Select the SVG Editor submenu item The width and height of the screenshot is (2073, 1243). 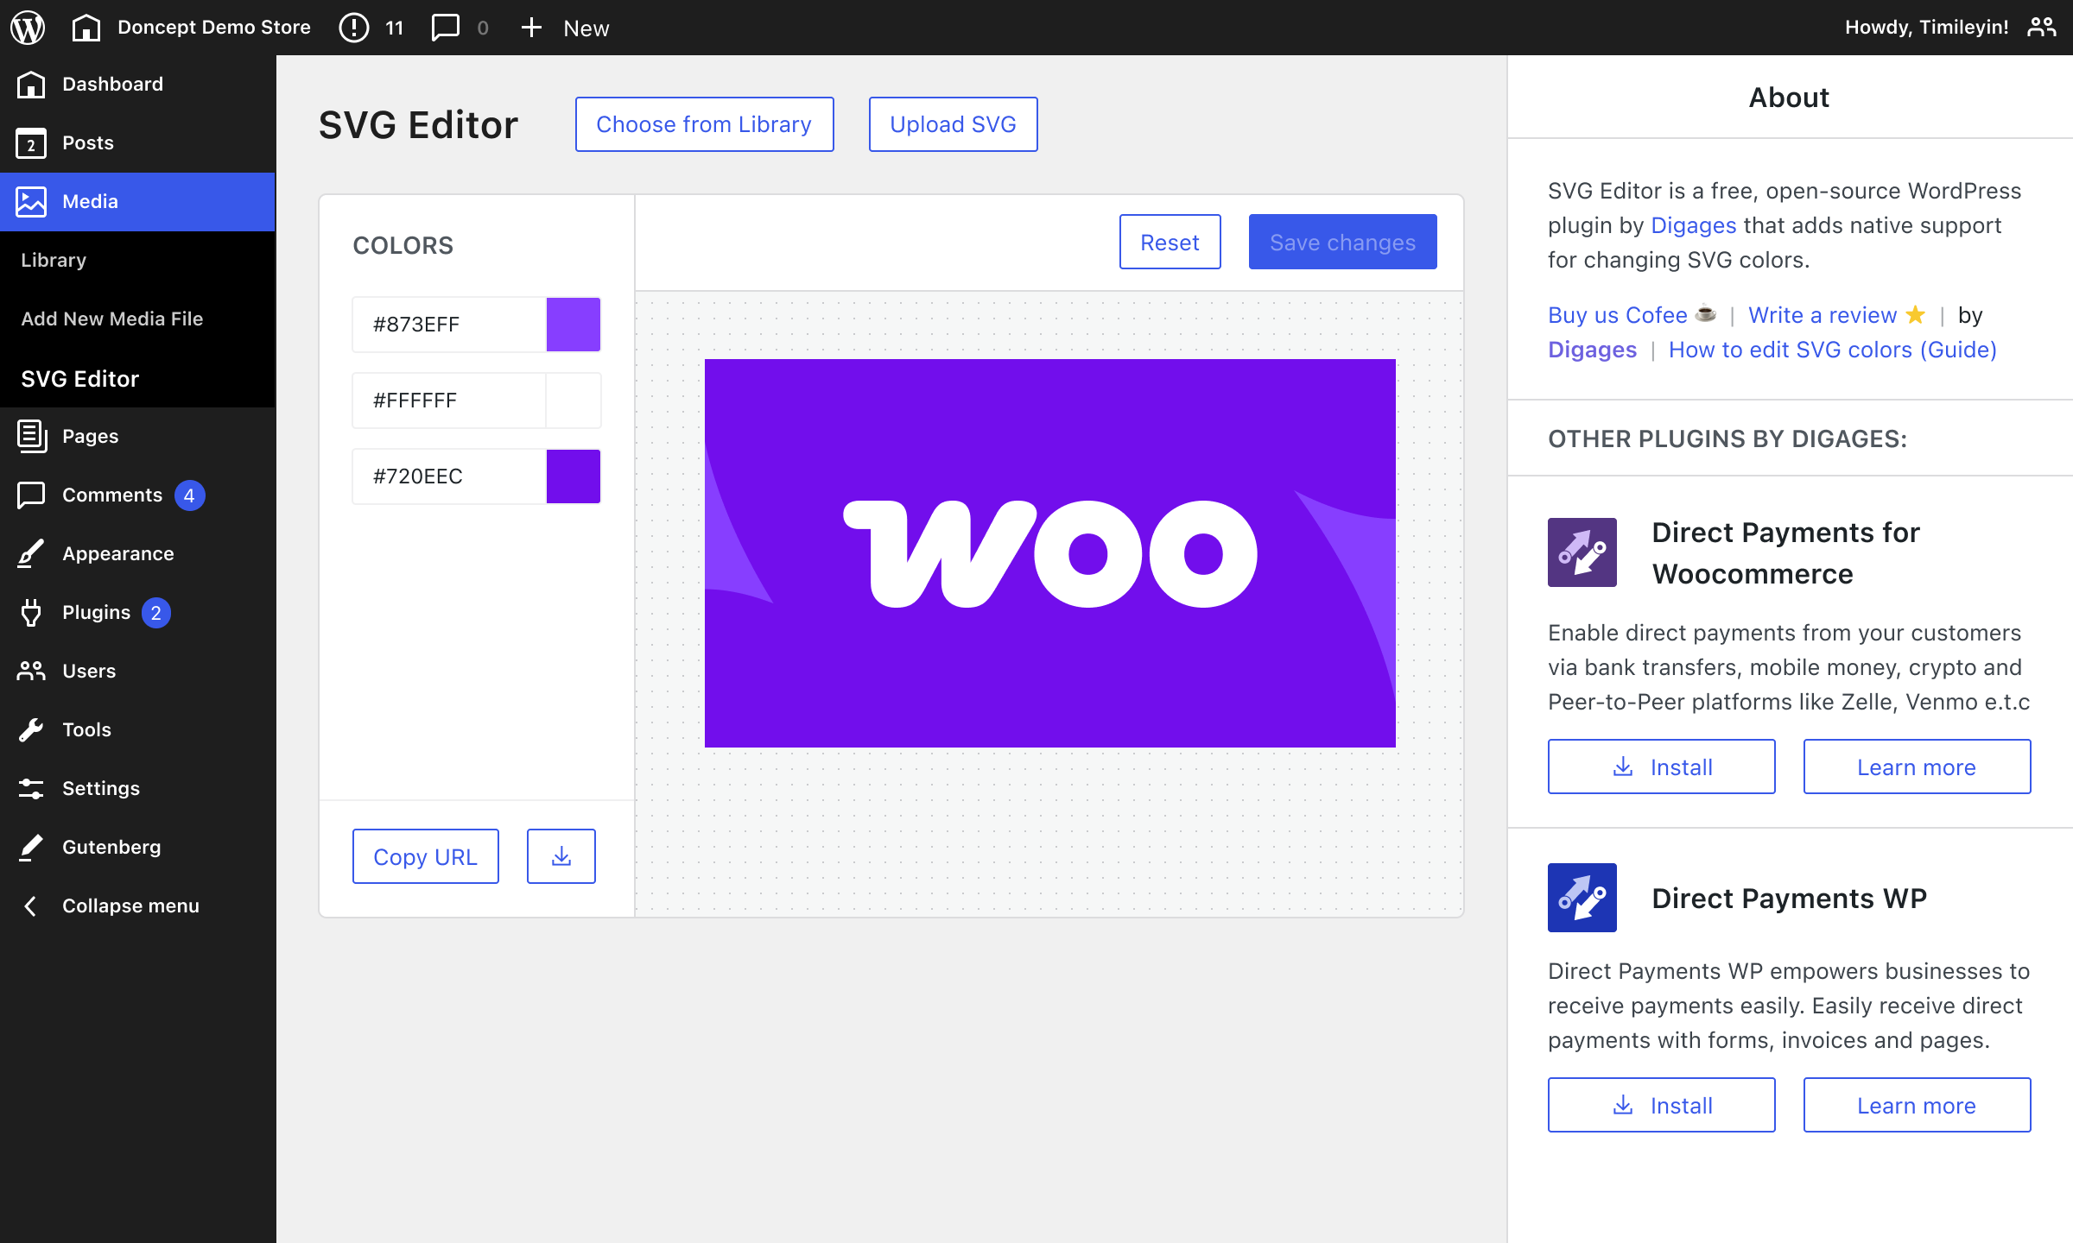[x=79, y=379]
